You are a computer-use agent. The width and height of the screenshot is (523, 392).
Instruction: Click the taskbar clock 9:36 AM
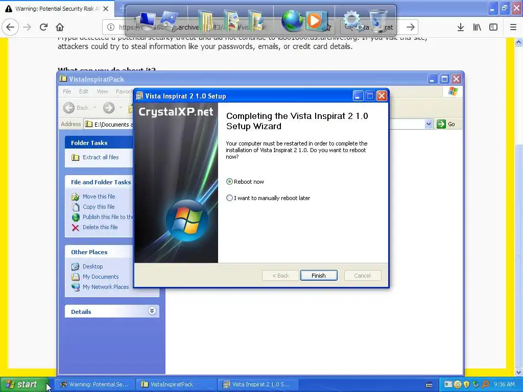click(x=504, y=384)
